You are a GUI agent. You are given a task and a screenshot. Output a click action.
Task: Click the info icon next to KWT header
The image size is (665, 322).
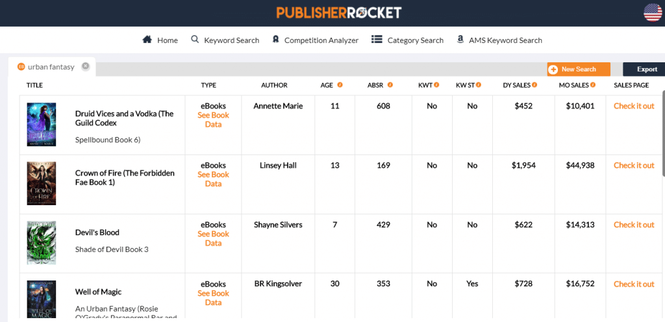437,85
